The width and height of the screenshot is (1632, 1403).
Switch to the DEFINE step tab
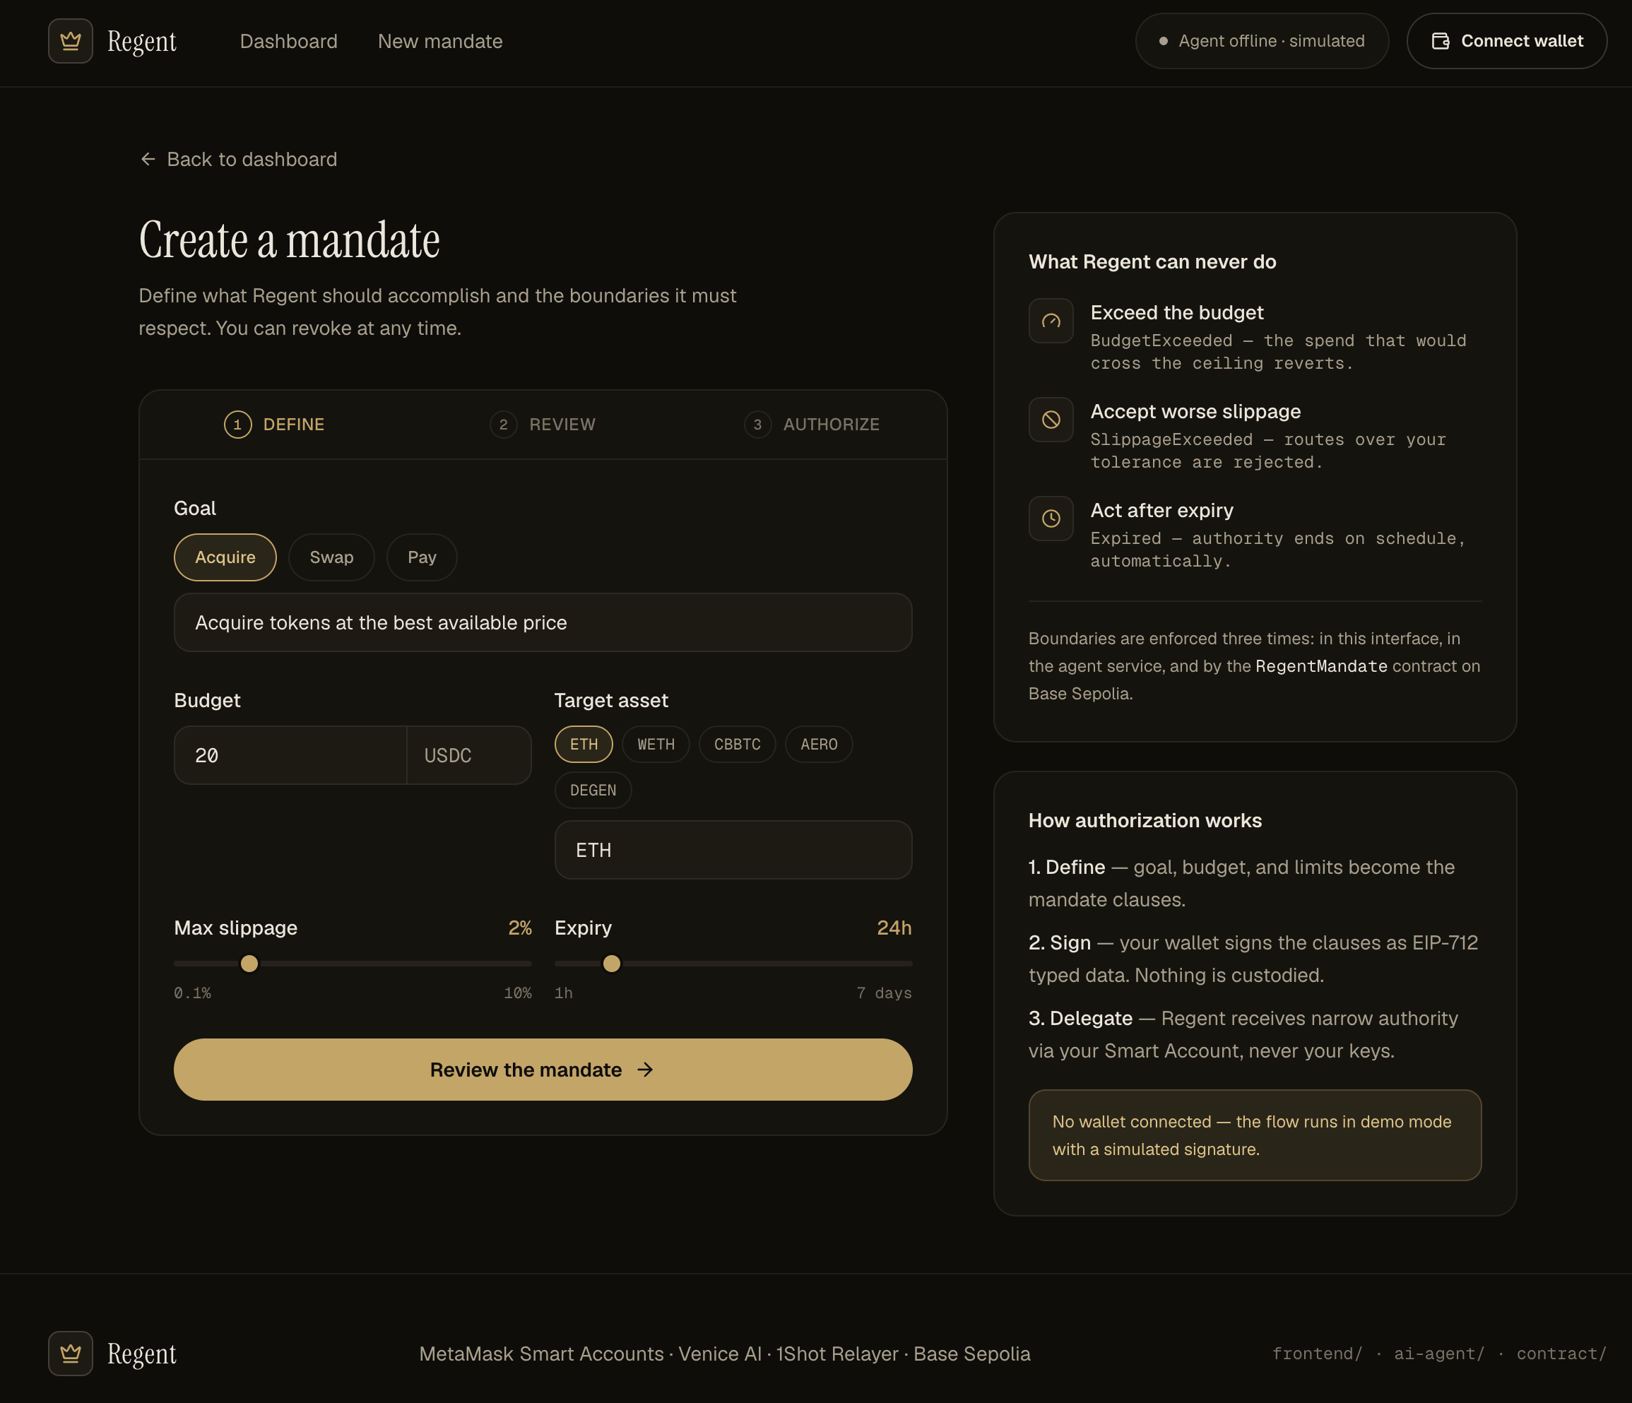[274, 425]
